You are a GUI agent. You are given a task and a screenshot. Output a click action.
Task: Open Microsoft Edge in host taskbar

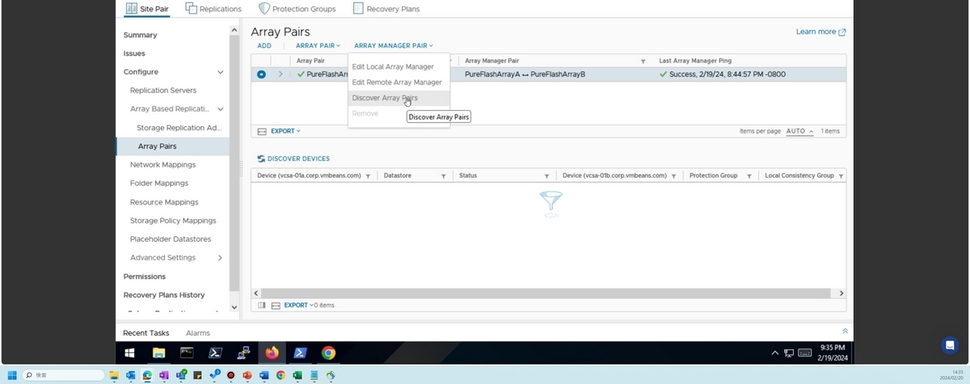coord(147,375)
